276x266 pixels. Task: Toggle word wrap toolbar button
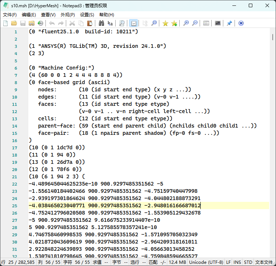(133, 23)
